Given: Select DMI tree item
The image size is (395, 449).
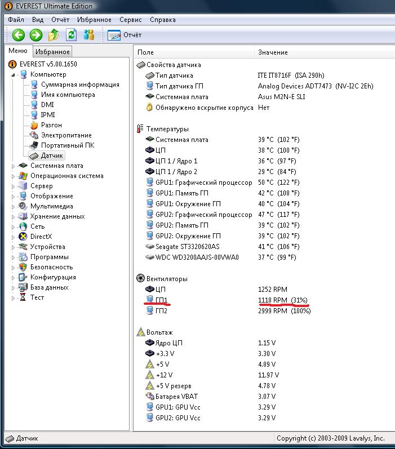Looking at the screenshot, I should (47, 105).
